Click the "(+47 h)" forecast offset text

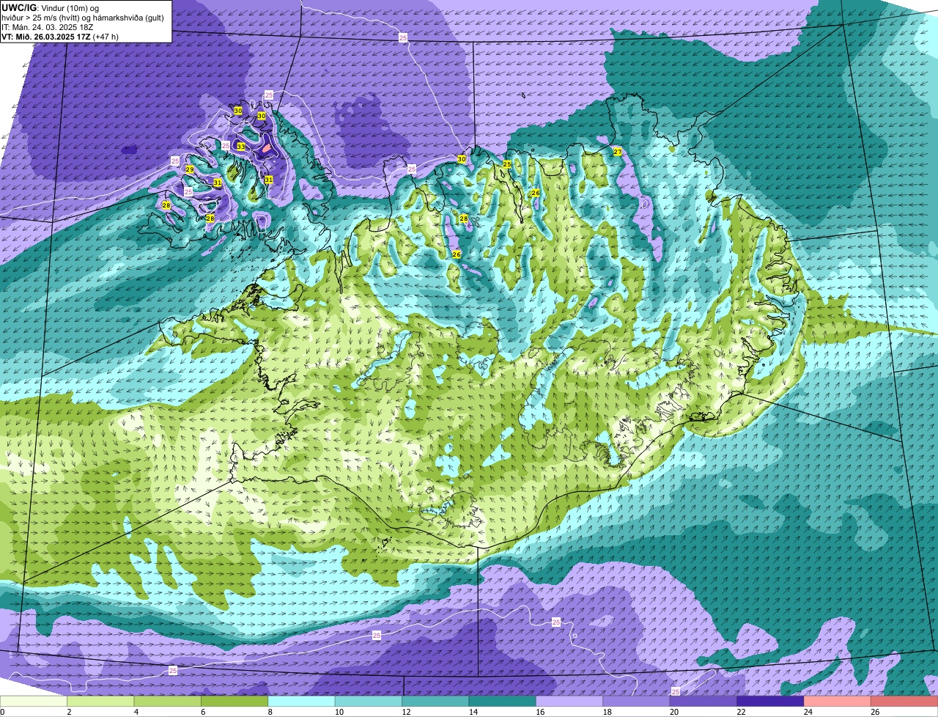click(x=106, y=36)
